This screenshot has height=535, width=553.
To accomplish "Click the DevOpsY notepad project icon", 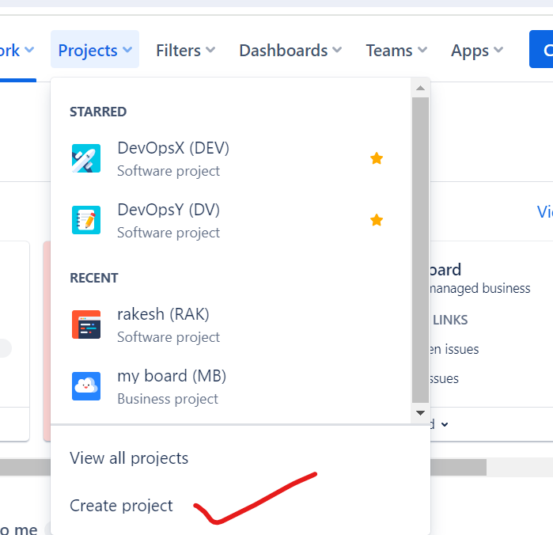I will 85,220.
